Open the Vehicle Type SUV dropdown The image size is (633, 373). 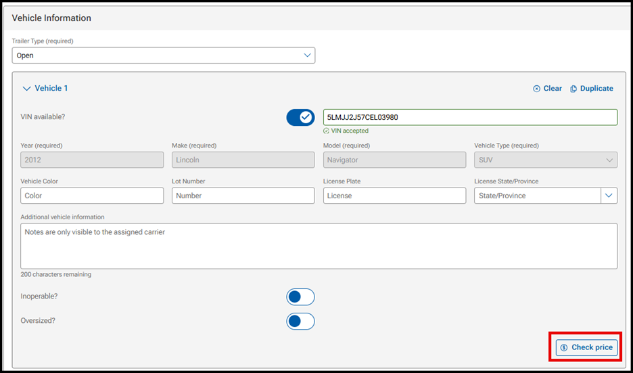pyautogui.click(x=545, y=160)
